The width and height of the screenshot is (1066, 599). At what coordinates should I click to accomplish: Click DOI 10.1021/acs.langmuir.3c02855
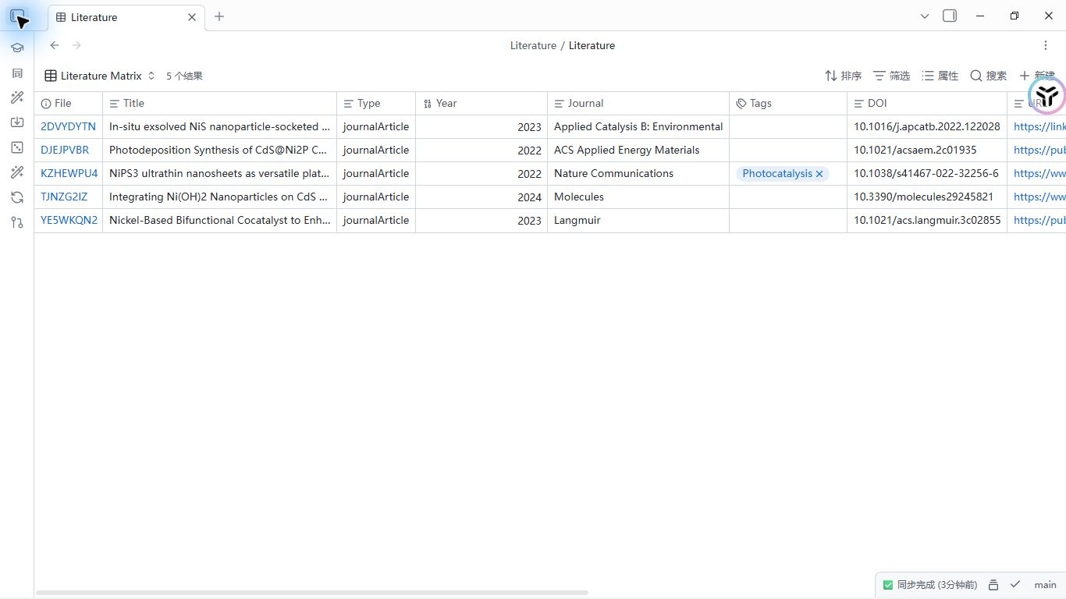(927, 220)
